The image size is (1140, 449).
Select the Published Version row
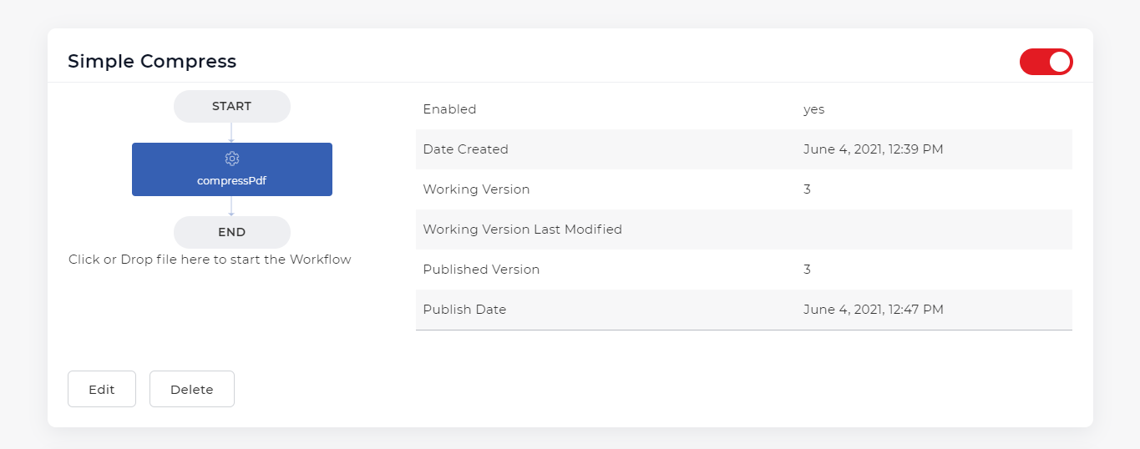tap(744, 270)
